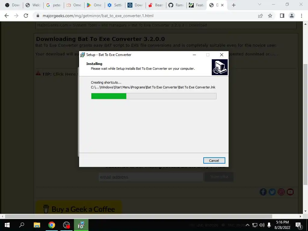The image size is (308, 231).
Task: Switch to the Google peter tab
Action: (x=53, y=5)
